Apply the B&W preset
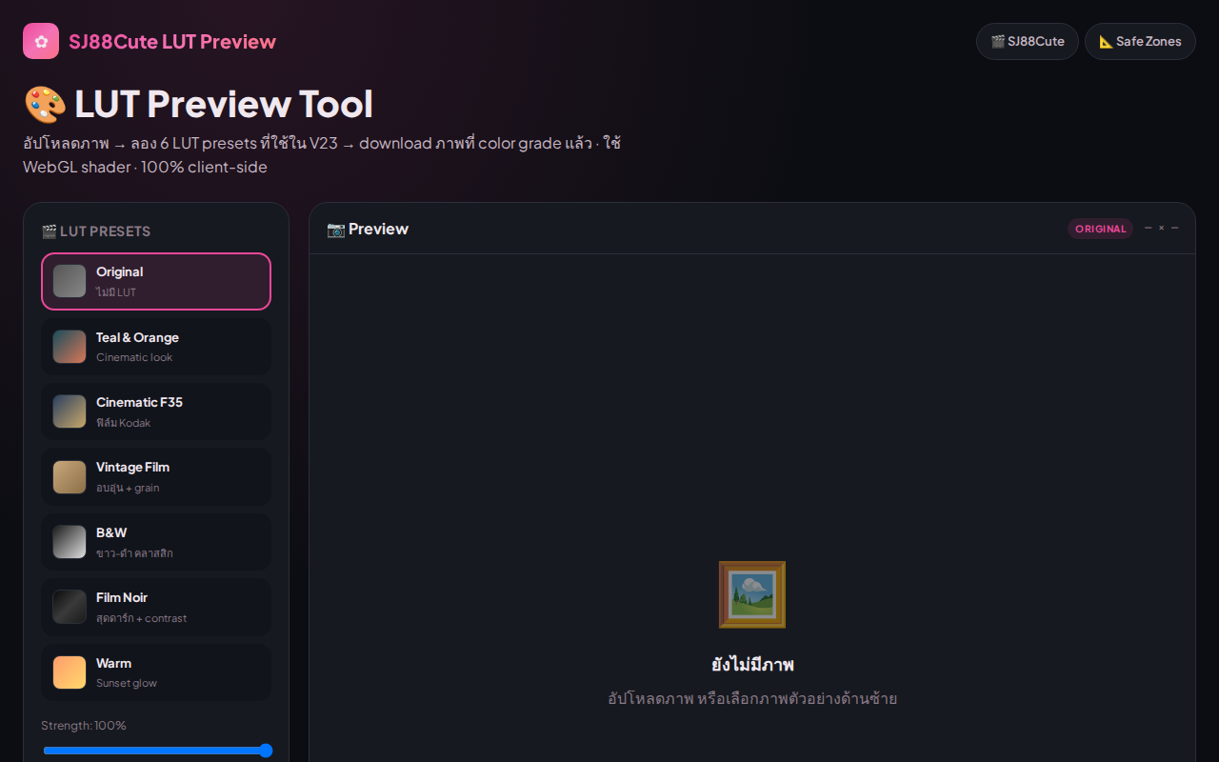Image resolution: width=1219 pixels, height=762 pixels. pyautogui.click(x=156, y=542)
